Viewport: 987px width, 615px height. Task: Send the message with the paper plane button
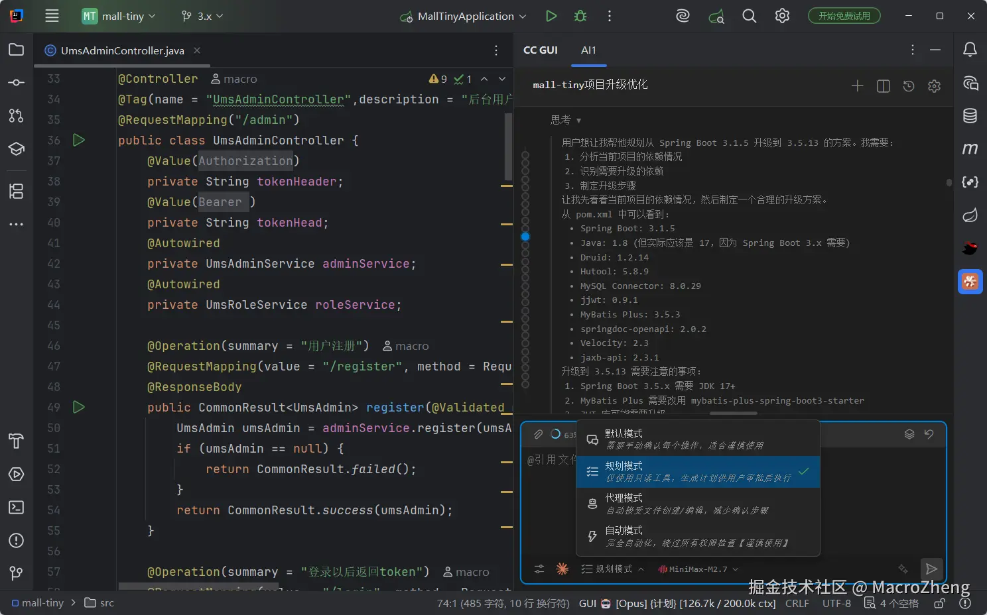point(931,569)
